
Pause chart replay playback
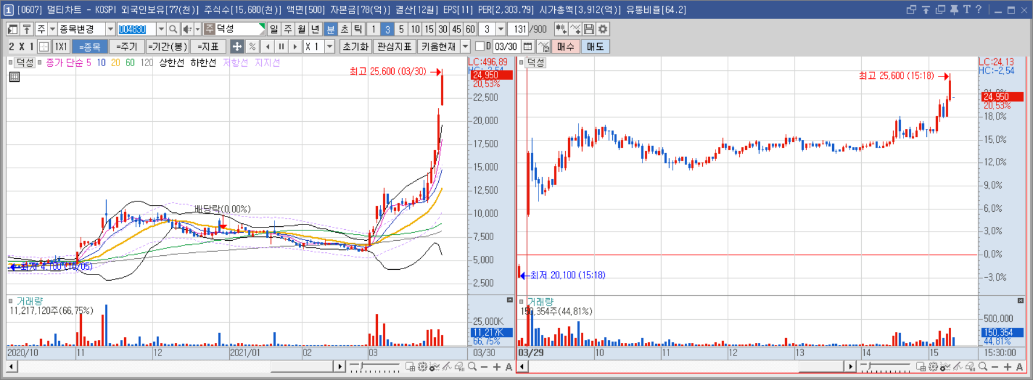[281, 46]
